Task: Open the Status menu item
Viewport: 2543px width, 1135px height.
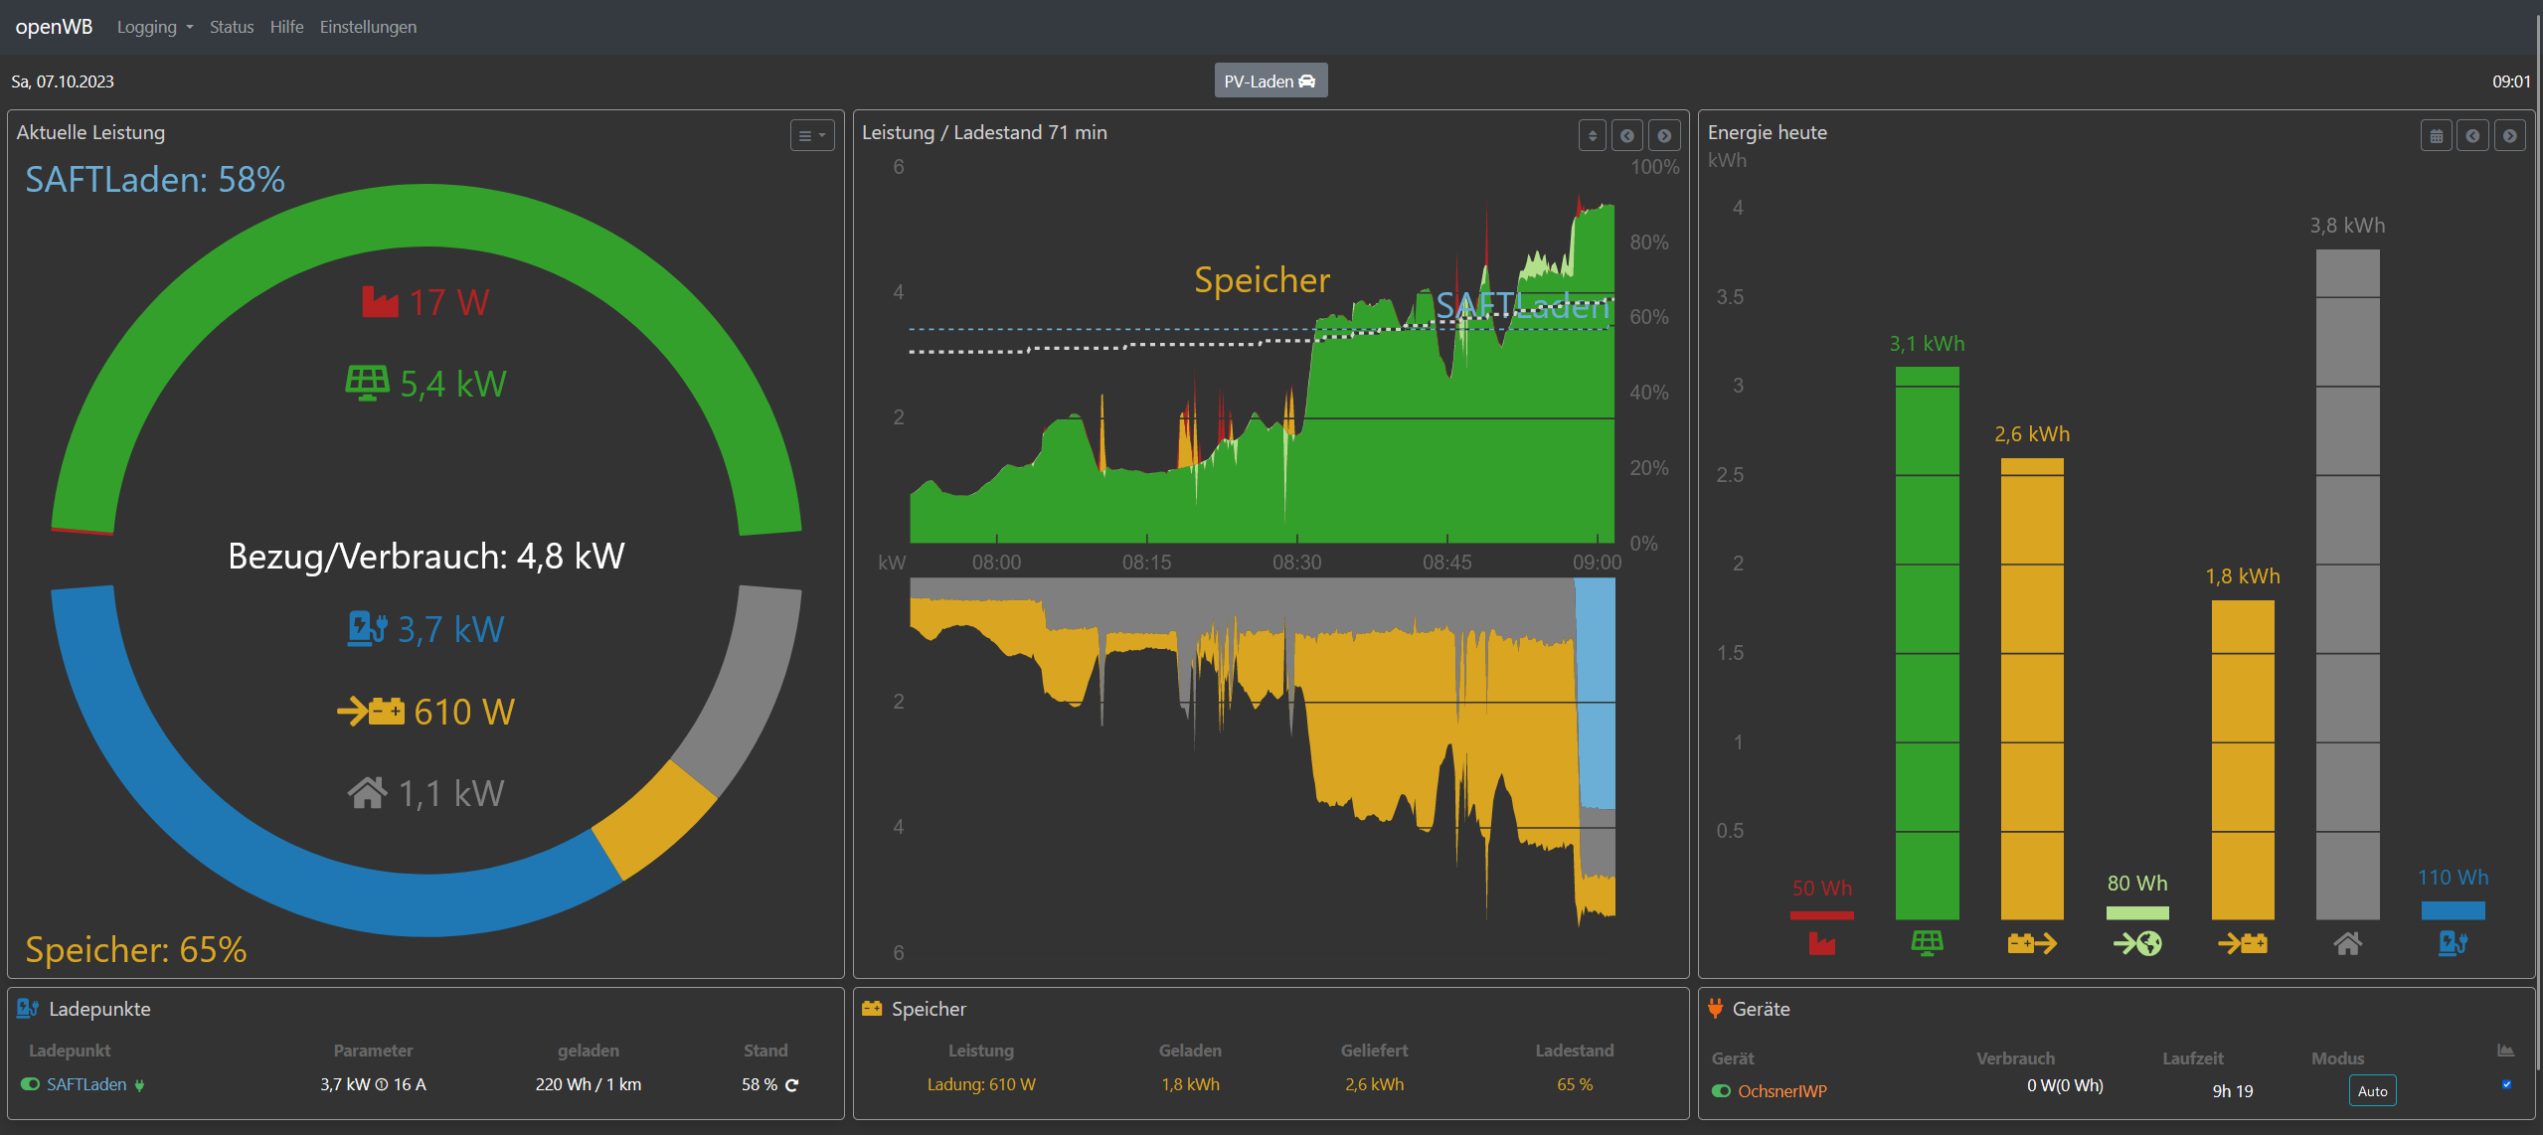Action: tap(231, 27)
